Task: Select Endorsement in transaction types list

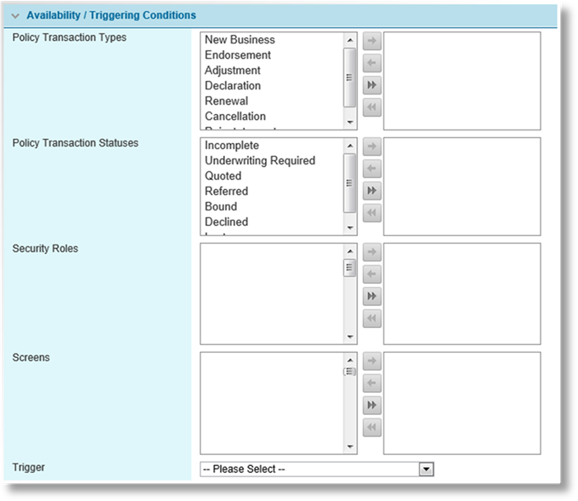Action: 238,55
